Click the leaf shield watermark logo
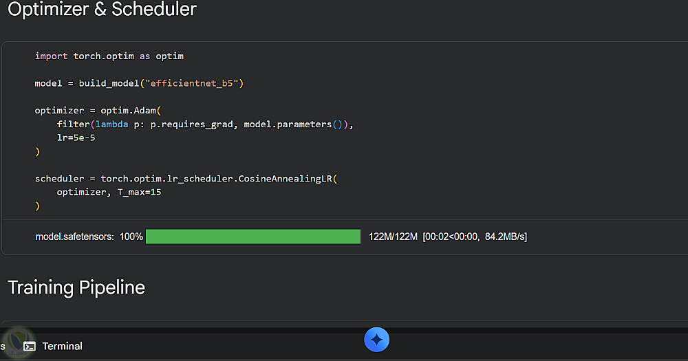 (x=17, y=342)
